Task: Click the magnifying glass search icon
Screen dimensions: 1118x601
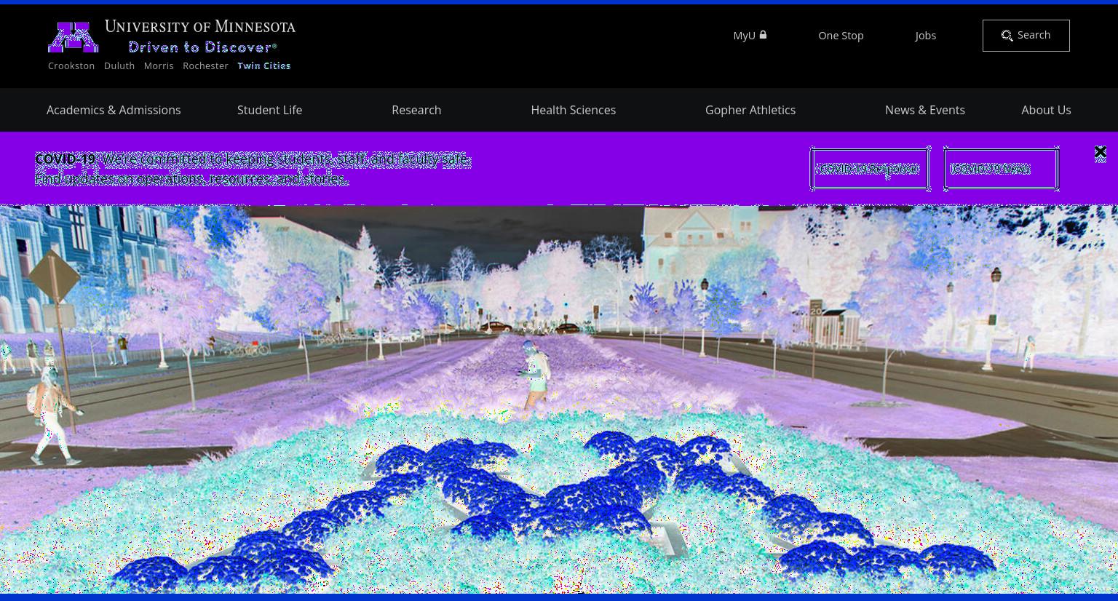Action: point(1007,36)
